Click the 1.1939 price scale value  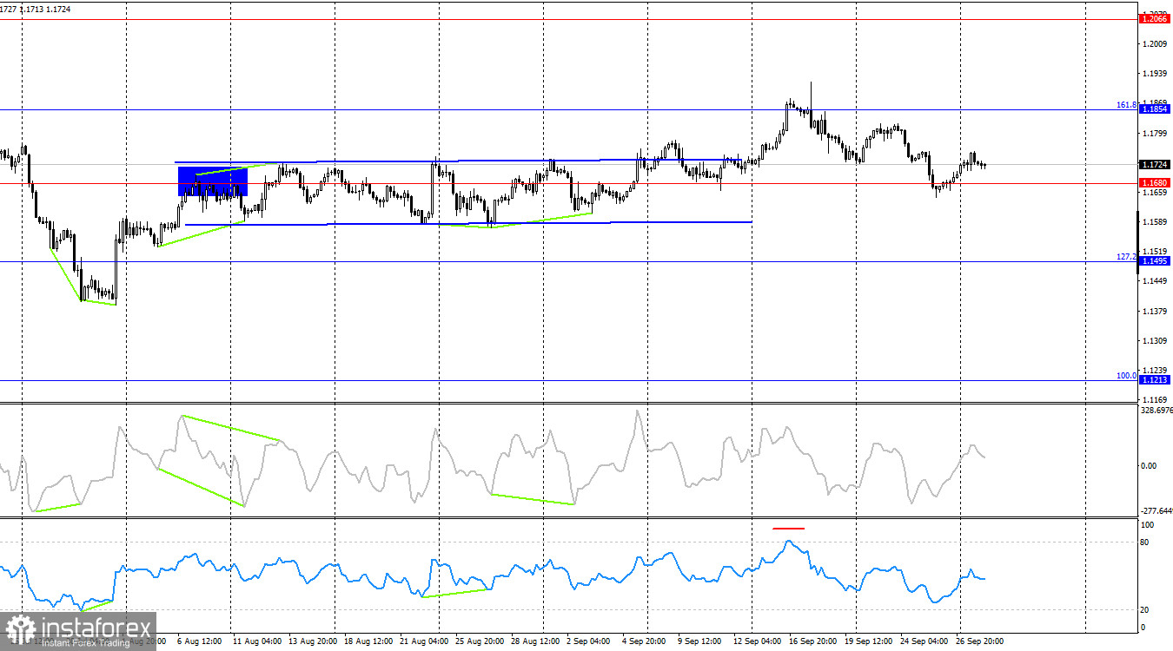pos(1156,74)
